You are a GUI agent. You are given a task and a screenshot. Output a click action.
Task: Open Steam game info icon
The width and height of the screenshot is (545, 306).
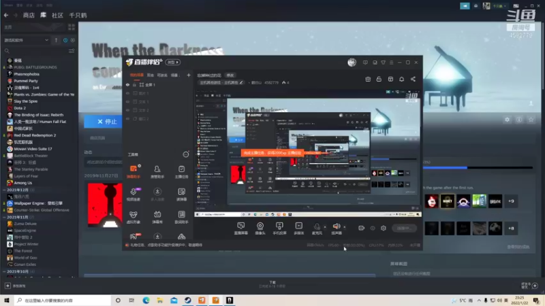coord(519,120)
